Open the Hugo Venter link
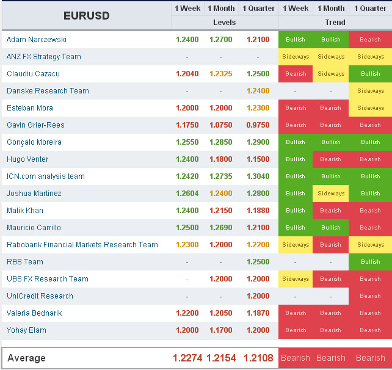This screenshot has width=392, height=370. click(27, 159)
